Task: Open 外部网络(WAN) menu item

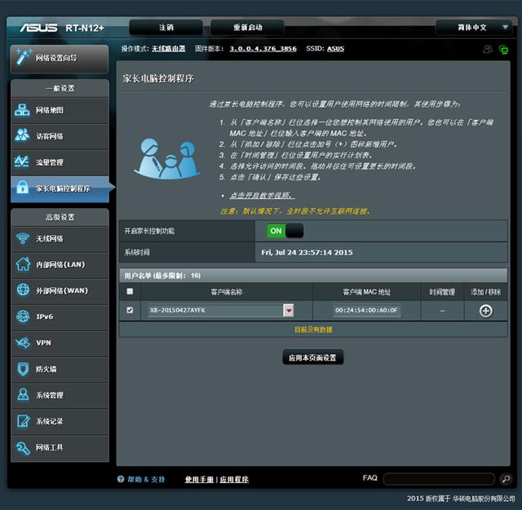Action: click(60, 290)
